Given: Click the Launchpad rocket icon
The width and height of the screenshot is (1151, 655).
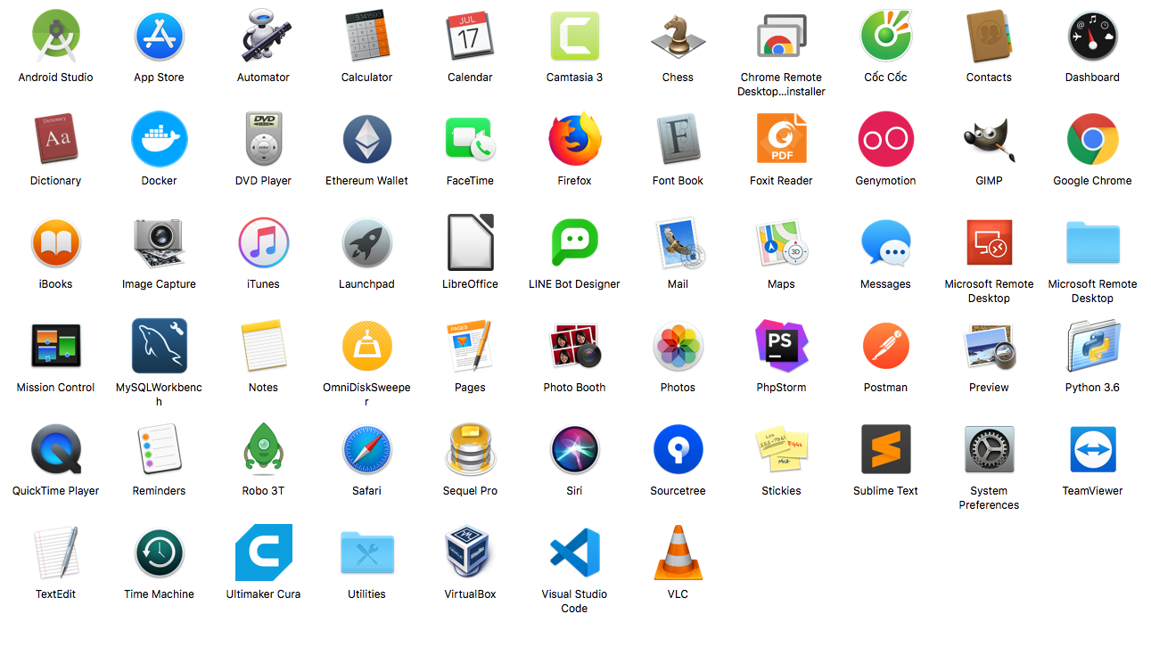Looking at the screenshot, I should [x=366, y=242].
